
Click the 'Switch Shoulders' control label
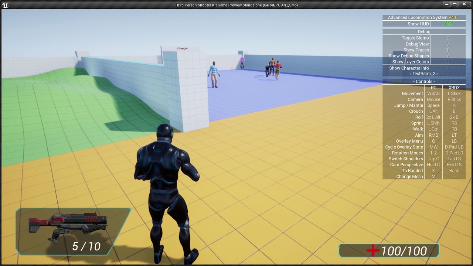[x=406, y=158]
